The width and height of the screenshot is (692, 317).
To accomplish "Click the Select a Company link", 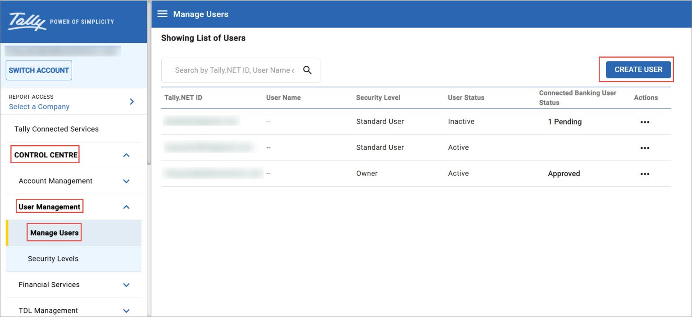I will [39, 107].
